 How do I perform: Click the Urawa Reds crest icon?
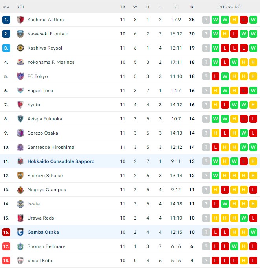pyautogui.click(x=20, y=218)
